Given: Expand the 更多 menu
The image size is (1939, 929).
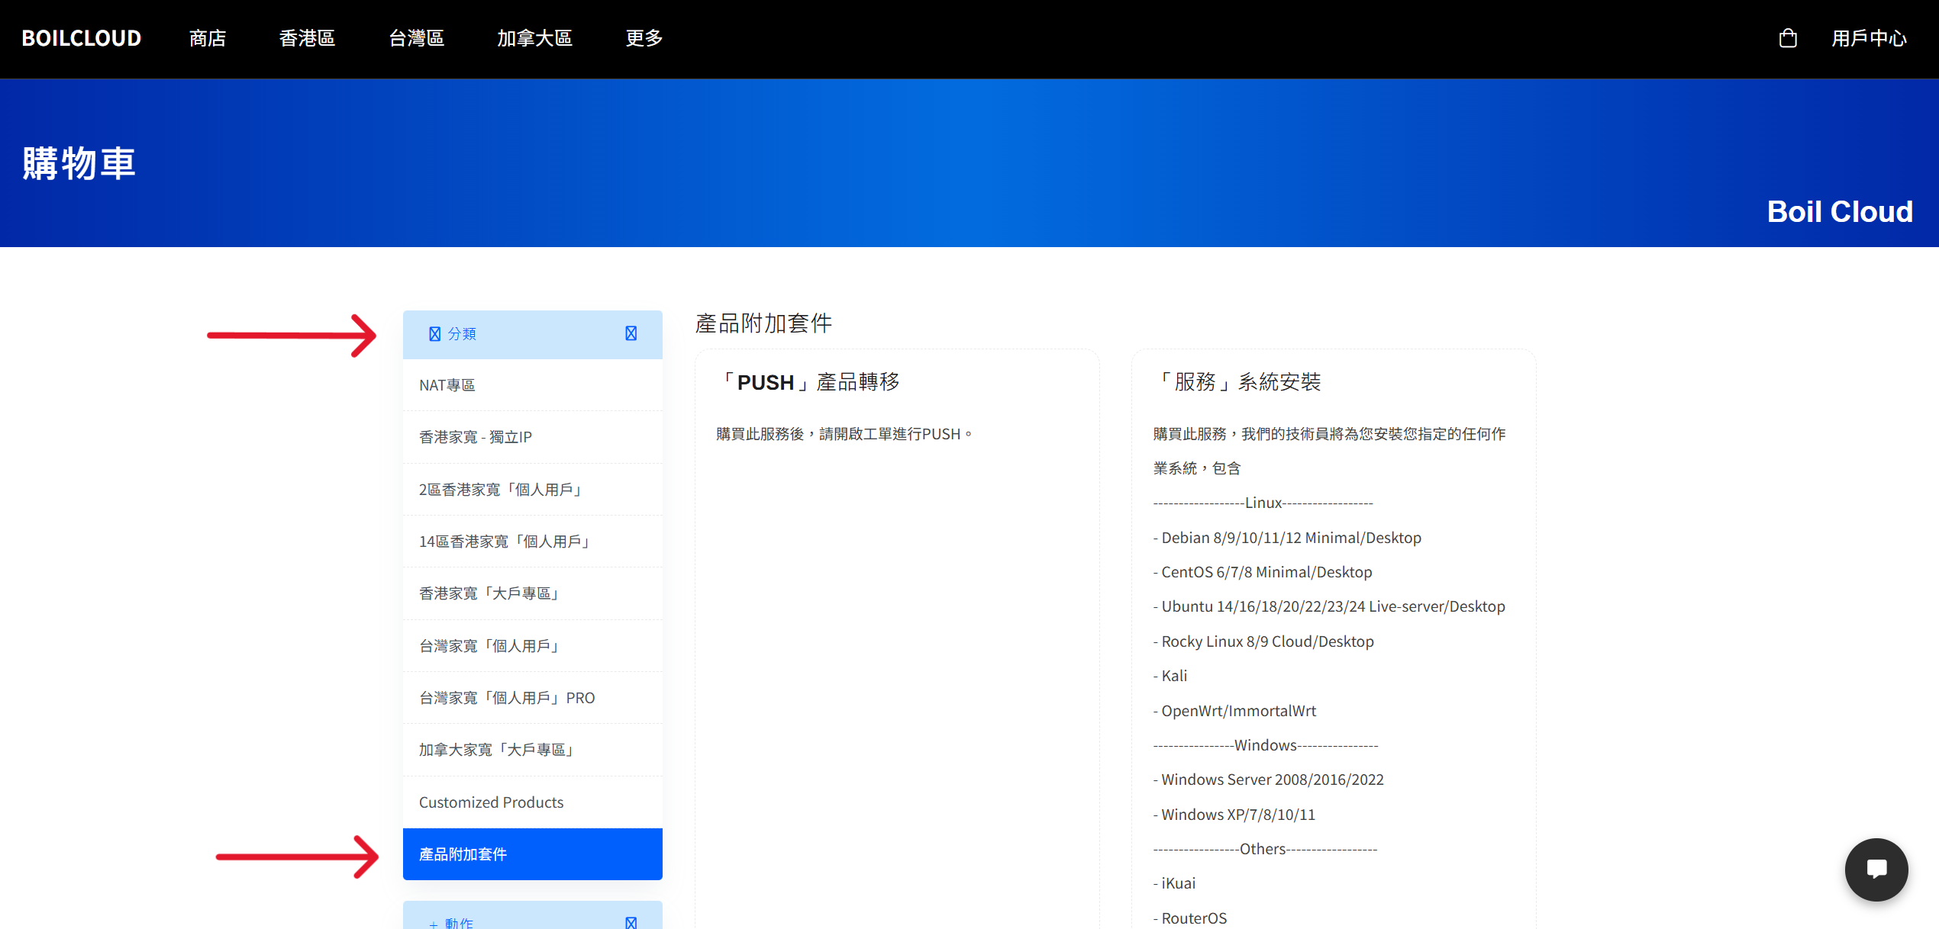Looking at the screenshot, I should (644, 38).
